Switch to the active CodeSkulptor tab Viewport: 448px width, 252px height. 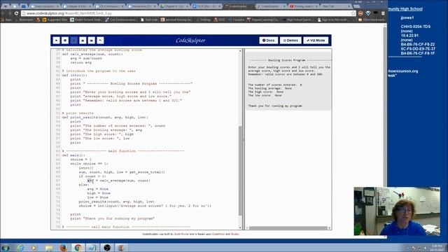pos(239,6)
